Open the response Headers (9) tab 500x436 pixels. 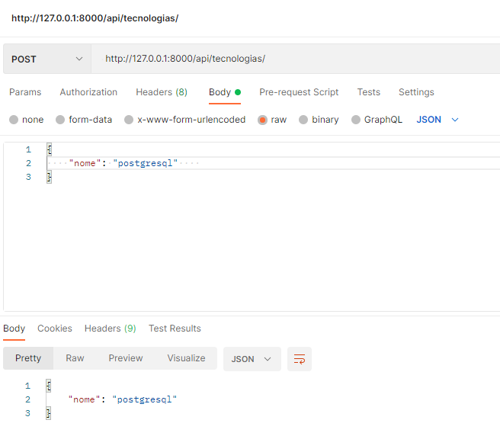point(111,329)
